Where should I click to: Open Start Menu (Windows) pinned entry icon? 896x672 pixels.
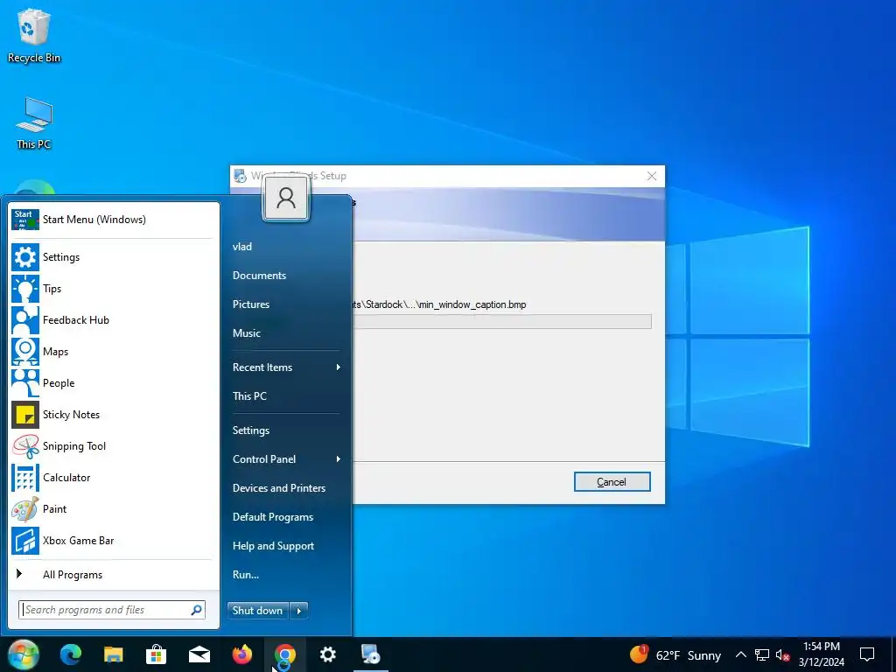[x=25, y=220]
